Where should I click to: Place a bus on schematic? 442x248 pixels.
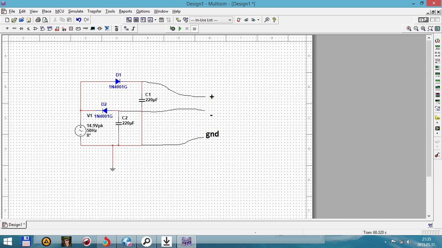coord(133,29)
